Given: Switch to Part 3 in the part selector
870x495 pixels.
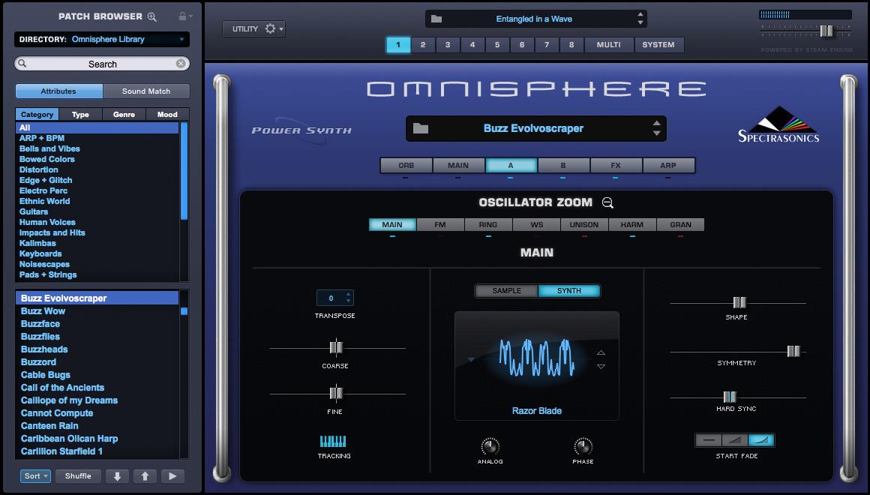Looking at the screenshot, I should click(448, 44).
